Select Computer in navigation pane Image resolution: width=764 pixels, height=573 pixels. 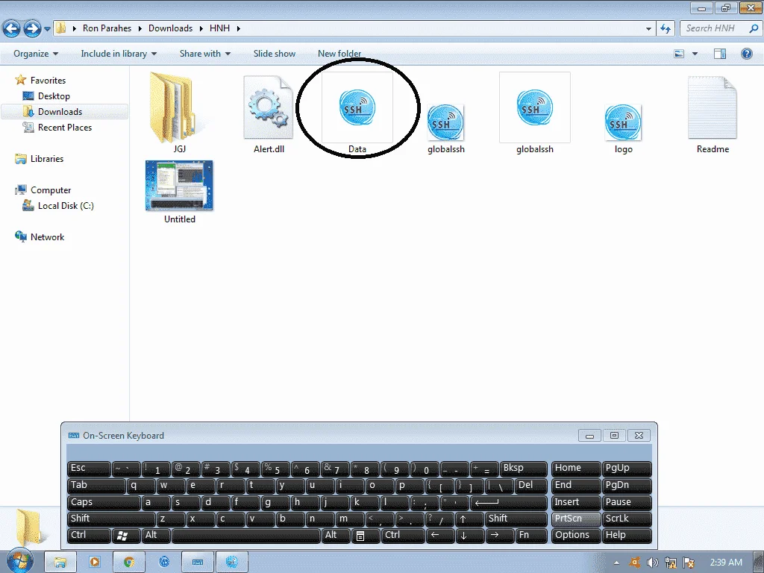pyautogui.click(x=51, y=190)
